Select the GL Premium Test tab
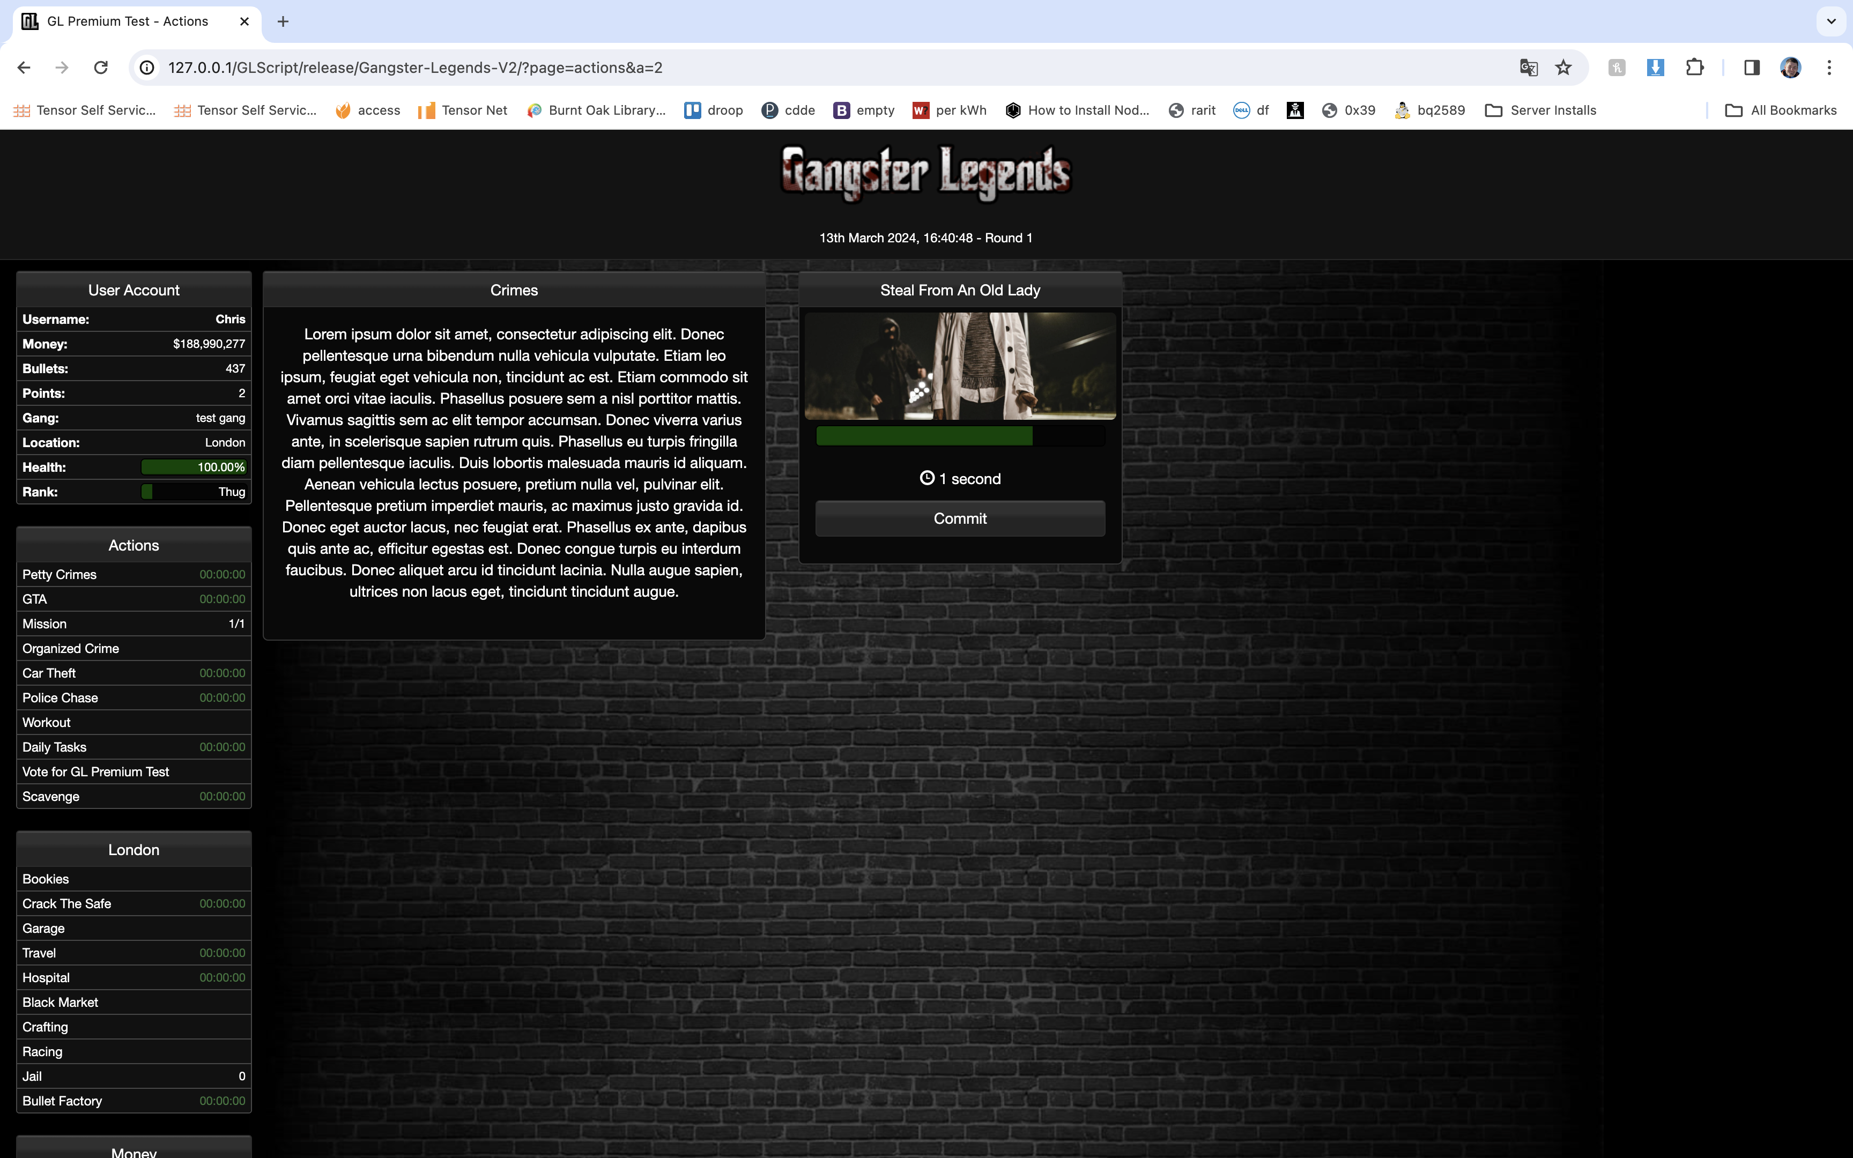Image resolution: width=1853 pixels, height=1158 pixels. point(128,21)
